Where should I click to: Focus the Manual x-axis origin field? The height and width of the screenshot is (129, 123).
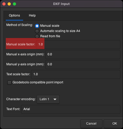[83, 55]
